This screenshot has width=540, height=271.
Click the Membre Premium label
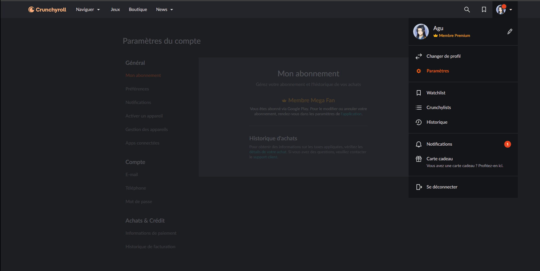click(x=454, y=36)
